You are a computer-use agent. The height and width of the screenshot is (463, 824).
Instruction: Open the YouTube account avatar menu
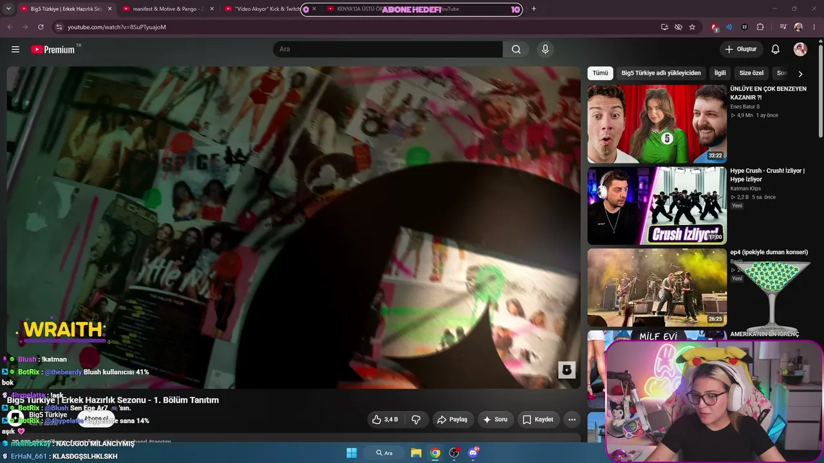800,50
